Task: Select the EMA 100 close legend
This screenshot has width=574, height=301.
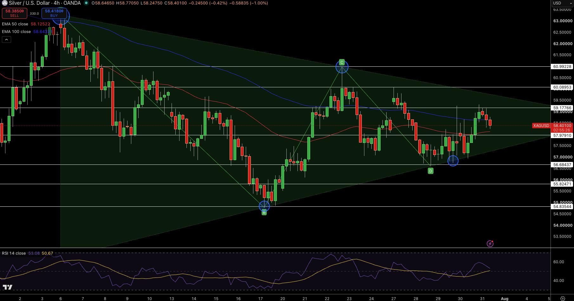Action: pyautogui.click(x=16, y=31)
